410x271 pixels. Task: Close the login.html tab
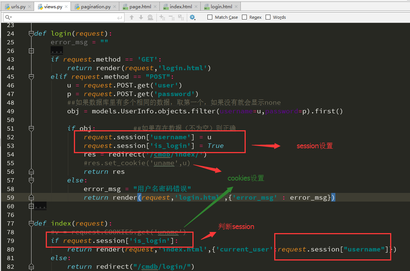click(236, 6)
